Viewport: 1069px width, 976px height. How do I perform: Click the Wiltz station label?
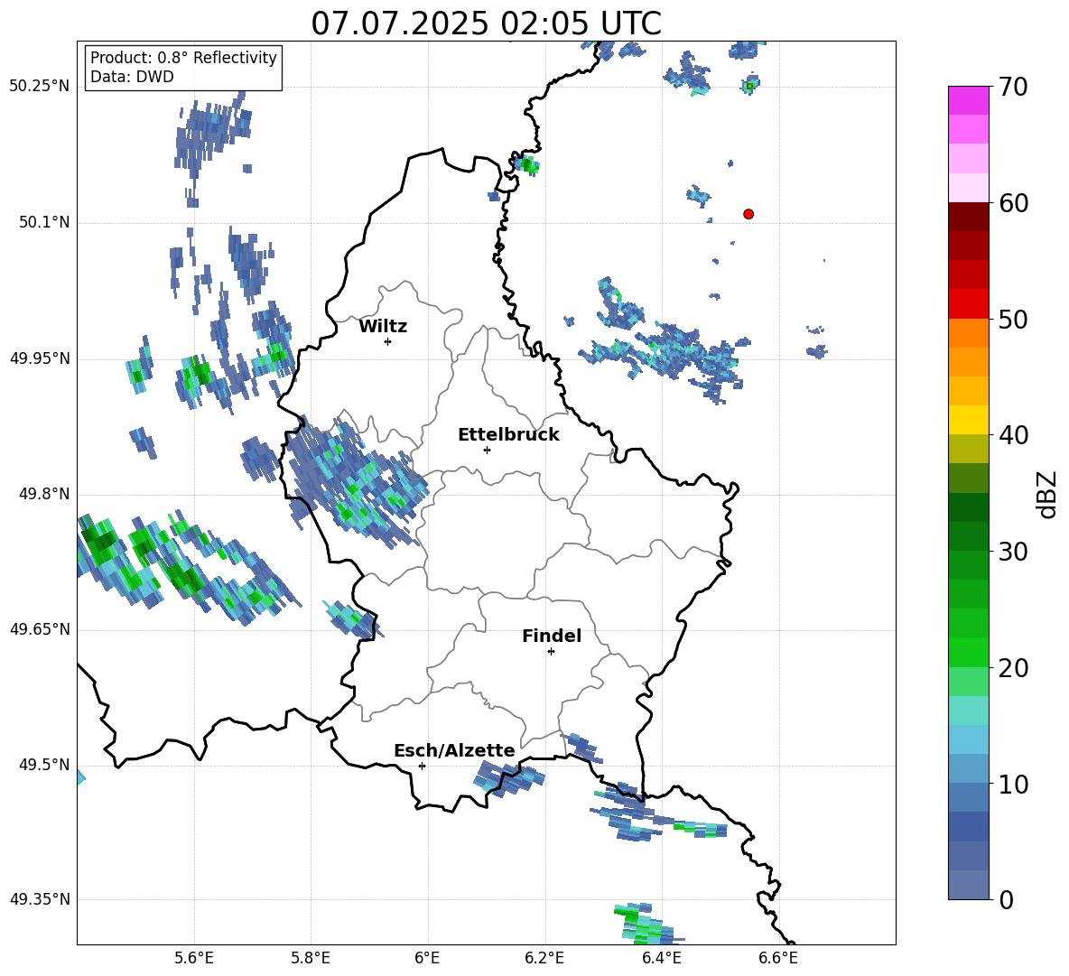click(383, 327)
